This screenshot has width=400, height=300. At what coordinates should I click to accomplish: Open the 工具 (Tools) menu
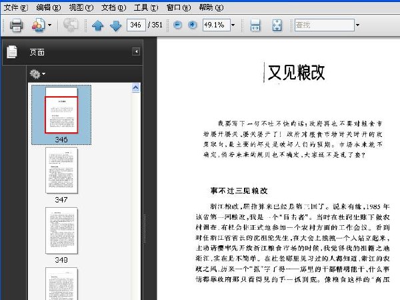pyautogui.click(x=146, y=7)
